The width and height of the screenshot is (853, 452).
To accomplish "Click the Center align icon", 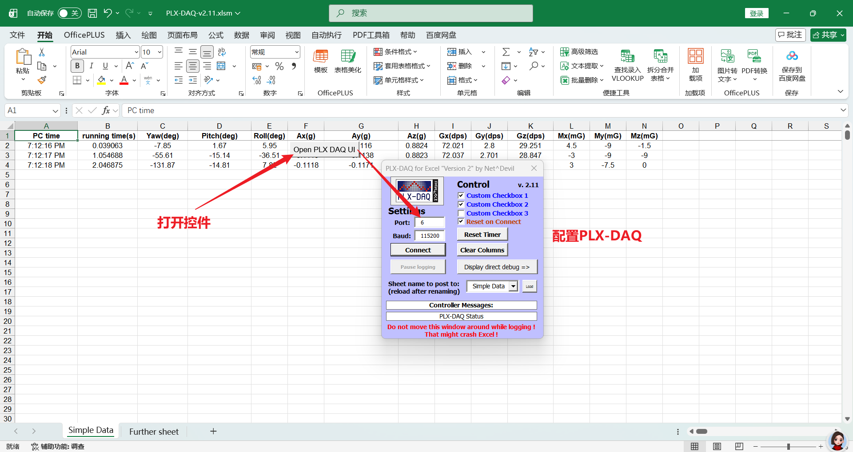I will tap(192, 66).
